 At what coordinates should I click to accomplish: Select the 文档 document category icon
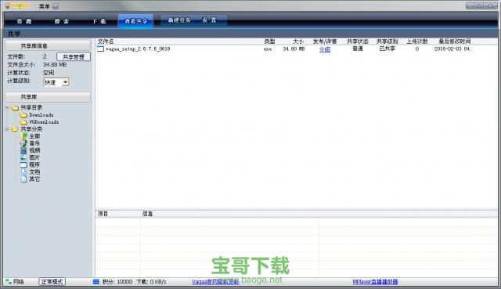coord(24,172)
